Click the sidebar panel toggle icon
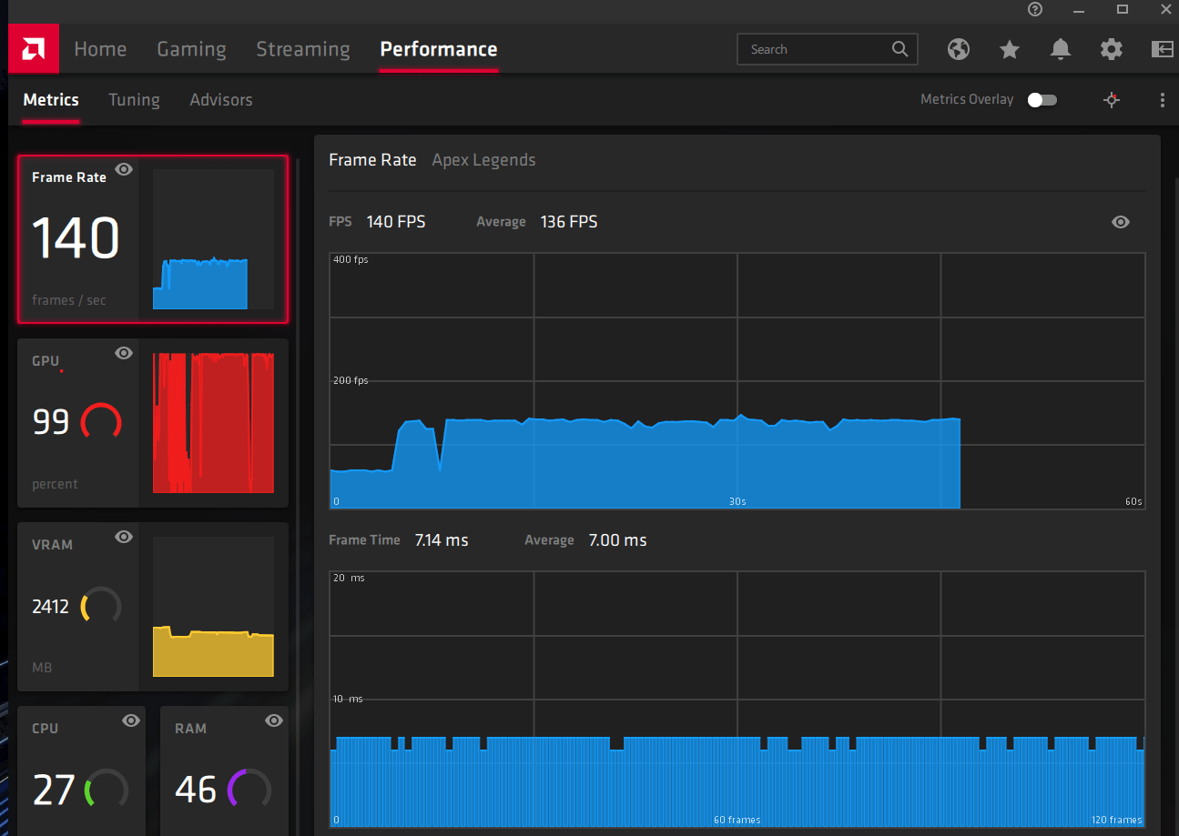The width and height of the screenshot is (1179, 836). pos(1163,49)
